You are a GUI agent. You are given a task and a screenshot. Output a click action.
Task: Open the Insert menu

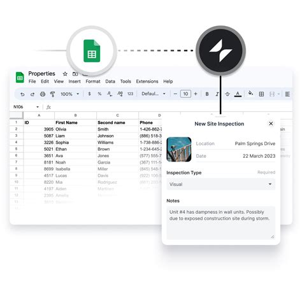[x=75, y=81]
